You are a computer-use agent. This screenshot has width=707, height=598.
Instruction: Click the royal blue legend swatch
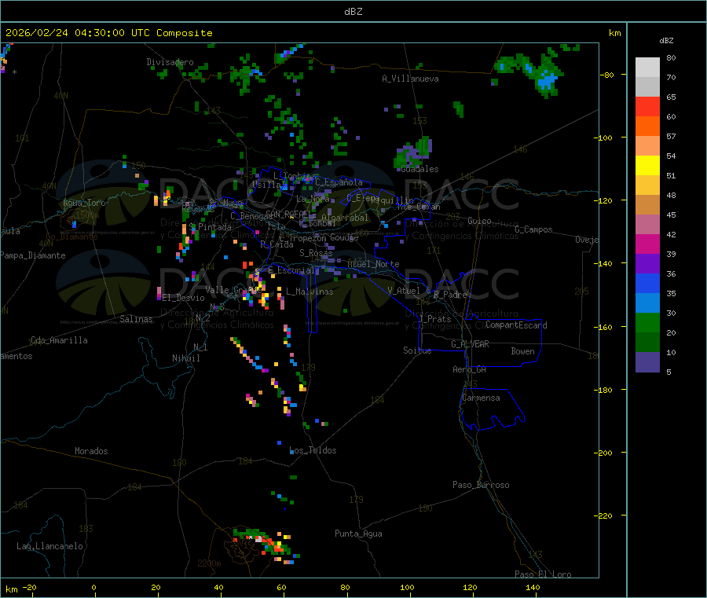coord(647,283)
